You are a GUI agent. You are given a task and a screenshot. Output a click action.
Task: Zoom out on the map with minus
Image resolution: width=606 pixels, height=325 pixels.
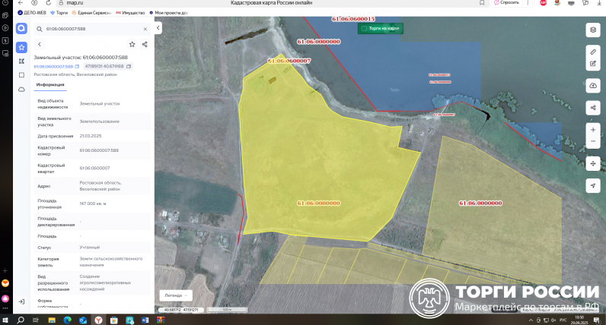pos(592,142)
